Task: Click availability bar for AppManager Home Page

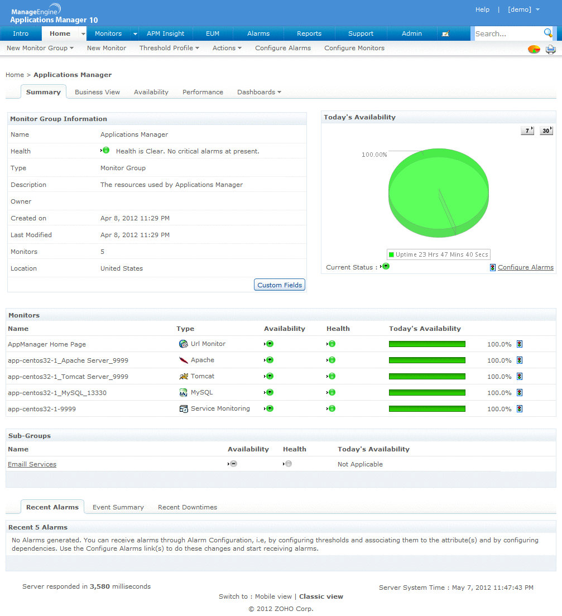Action: point(427,344)
